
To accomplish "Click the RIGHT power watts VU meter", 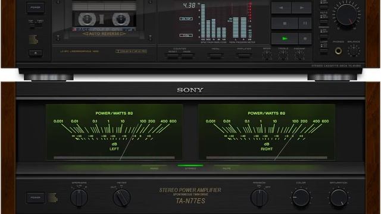I will (267, 132).
